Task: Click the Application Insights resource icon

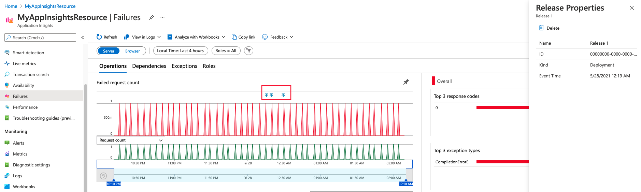Action: click(9, 20)
